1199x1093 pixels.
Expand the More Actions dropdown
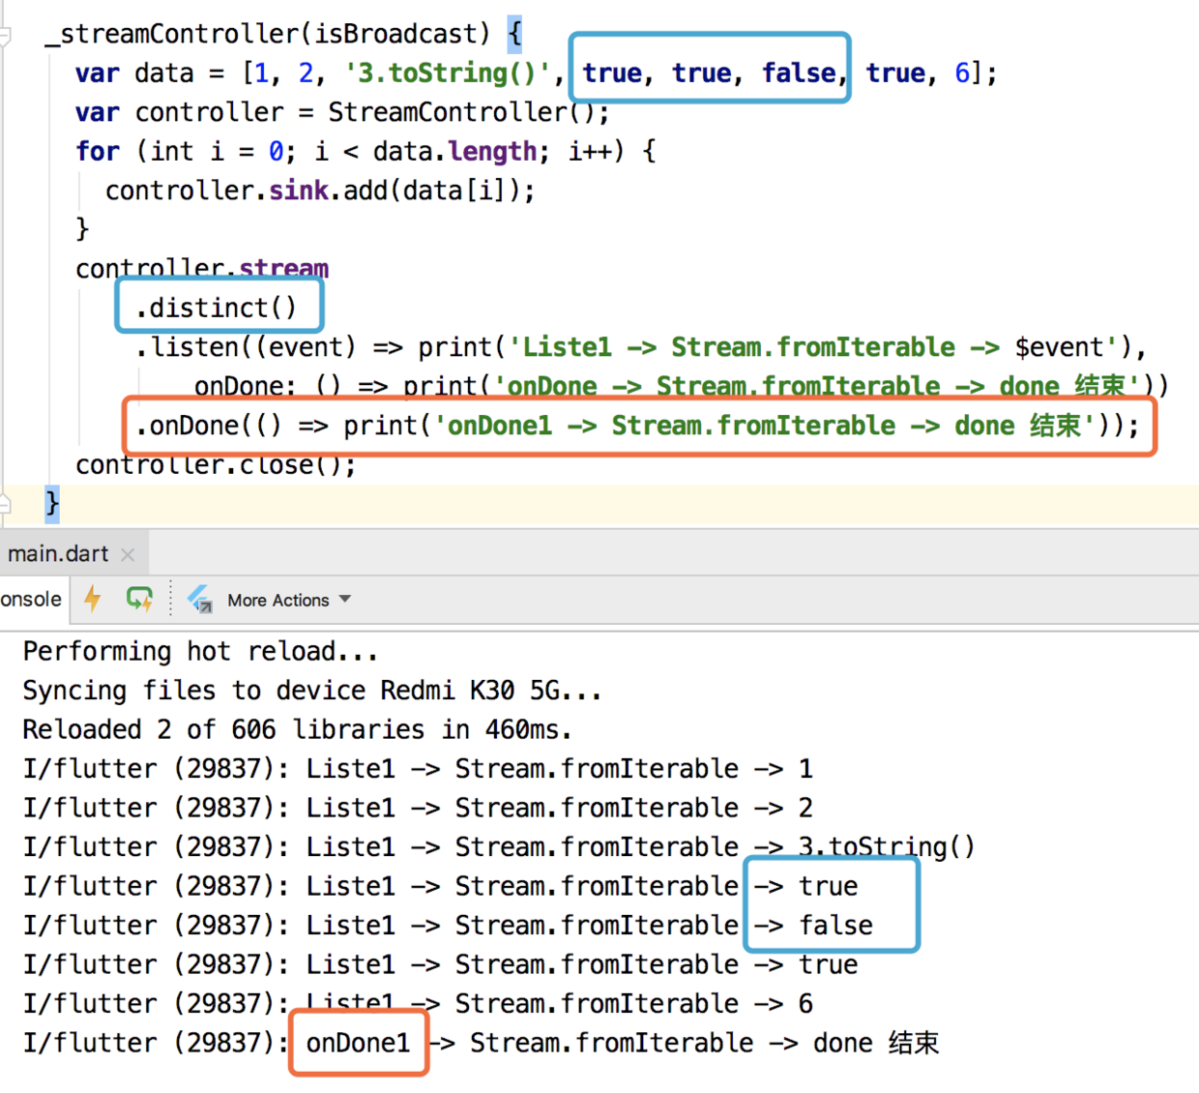click(x=289, y=600)
